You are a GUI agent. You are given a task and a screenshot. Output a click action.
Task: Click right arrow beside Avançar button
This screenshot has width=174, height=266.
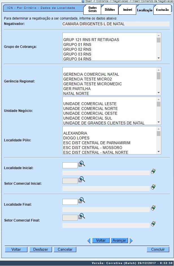pyautogui.click(x=131, y=241)
